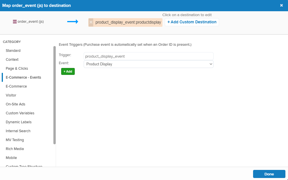Remove the product_display_event destination with X icon

tap(91, 22)
